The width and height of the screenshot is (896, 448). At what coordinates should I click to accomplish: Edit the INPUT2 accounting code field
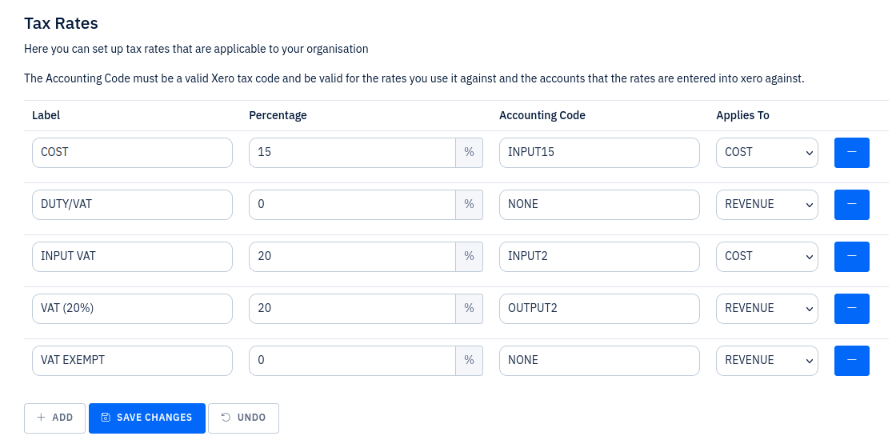pos(599,257)
